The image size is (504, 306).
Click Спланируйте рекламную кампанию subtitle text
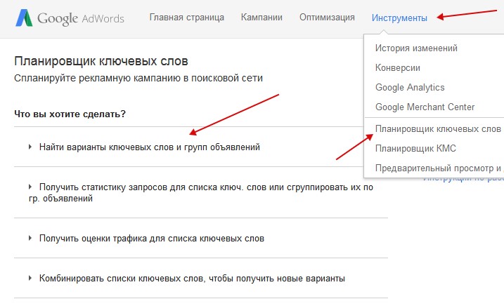click(138, 78)
